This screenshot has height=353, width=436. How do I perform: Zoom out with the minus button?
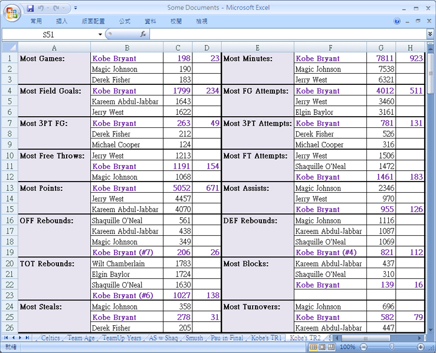pyautogui.click(x=363, y=347)
